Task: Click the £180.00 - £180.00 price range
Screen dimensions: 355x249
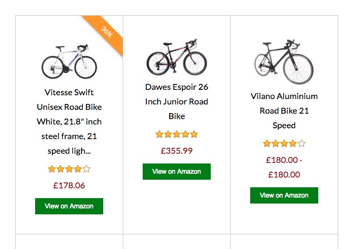Action: pos(284,167)
